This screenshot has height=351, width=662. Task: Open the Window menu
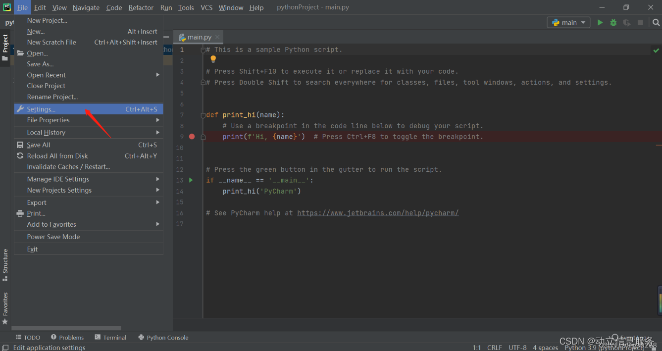click(231, 7)
